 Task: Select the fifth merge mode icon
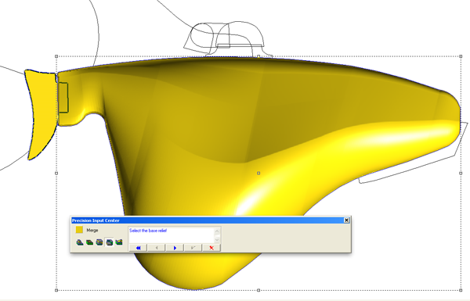tap(119, 242)
